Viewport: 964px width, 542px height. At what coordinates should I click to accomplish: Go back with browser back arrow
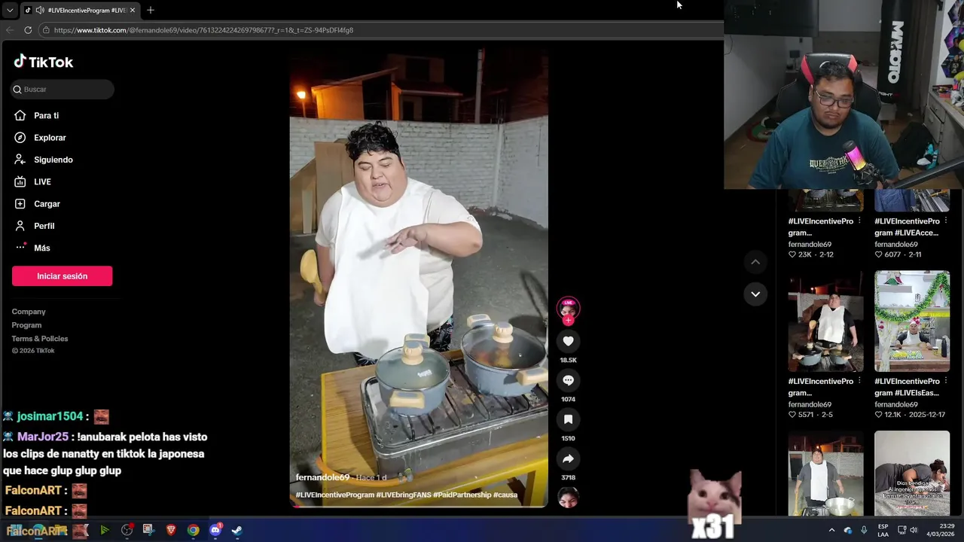(x=9, y=30)
